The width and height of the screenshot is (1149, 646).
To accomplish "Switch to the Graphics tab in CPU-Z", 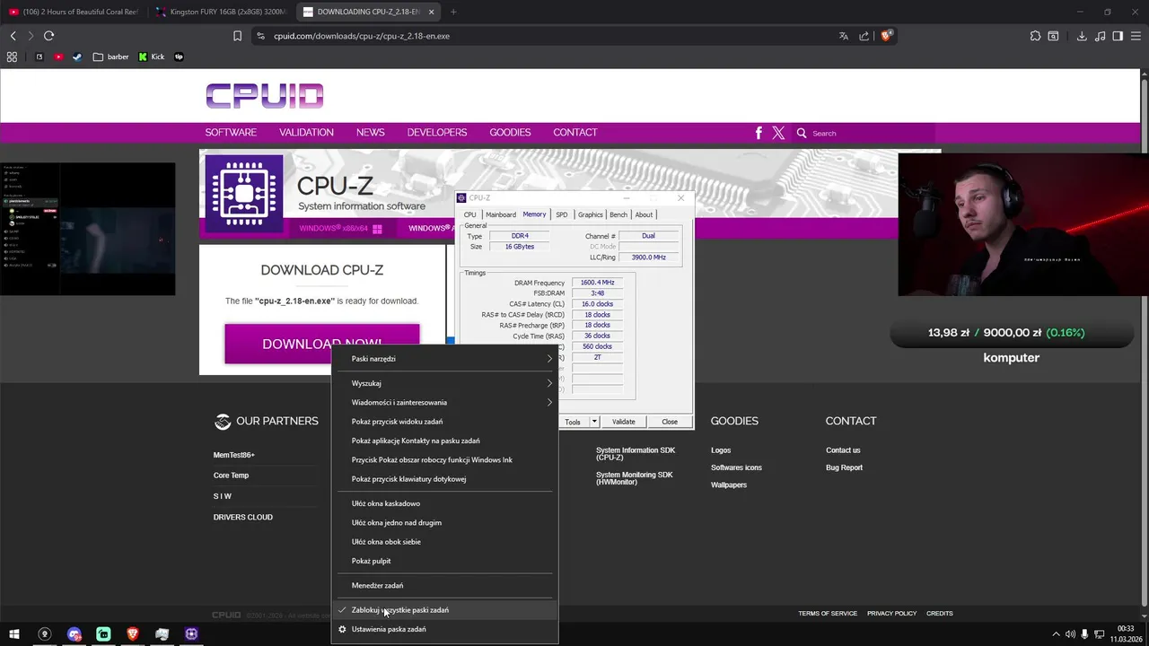I will [590, 214].
